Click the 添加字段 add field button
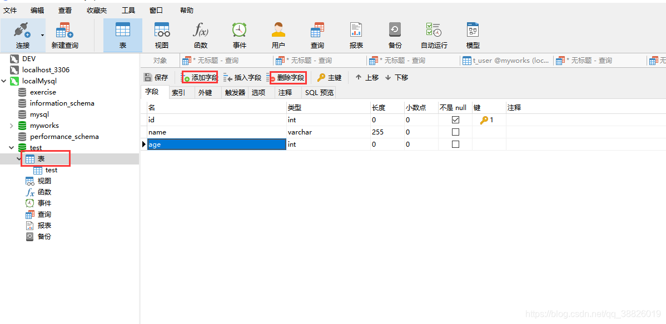The width and height of the screenshot is (666, 324). [x=200, y=77]
